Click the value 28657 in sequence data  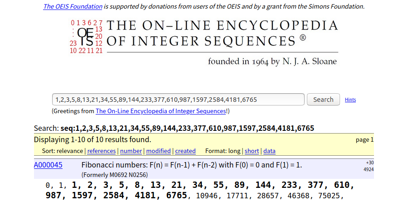(x=268, y=196)
